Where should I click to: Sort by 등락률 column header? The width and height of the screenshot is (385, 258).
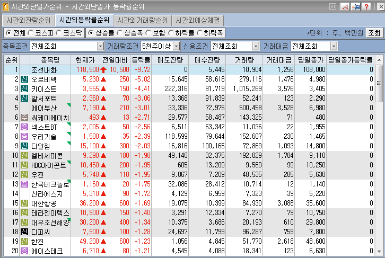141,60
